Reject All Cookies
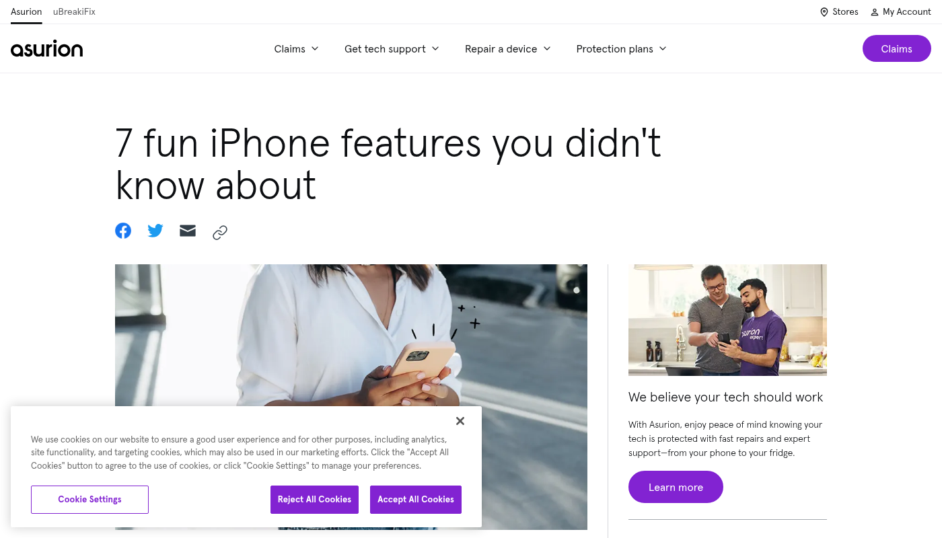This screenshot has height=538, width=942. tap(314, 500)
